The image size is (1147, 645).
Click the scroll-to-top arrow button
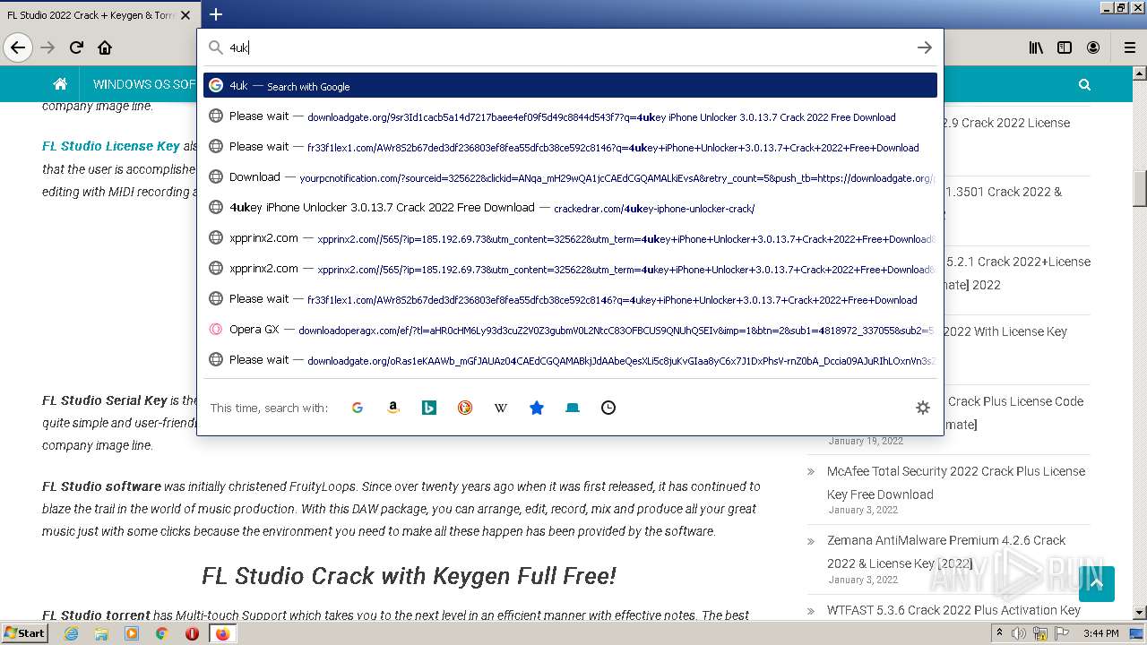(1097, 584)
